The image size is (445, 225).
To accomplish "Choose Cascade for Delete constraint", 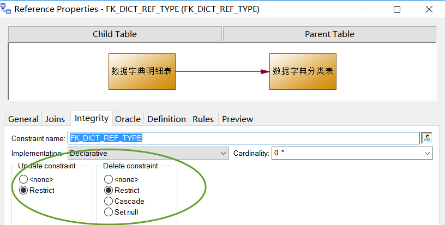I will point(109,201).
